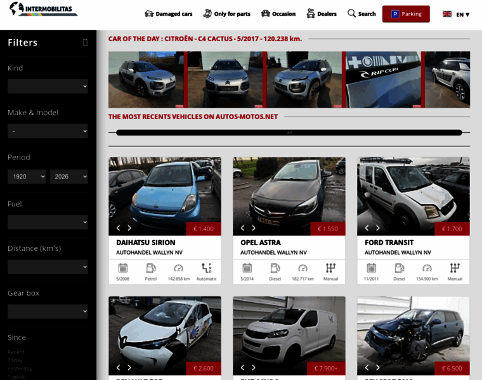This screenshot has width=482, height=380.
Task: Click odometer icon on Opel Astra card
Action: [303, 268]
